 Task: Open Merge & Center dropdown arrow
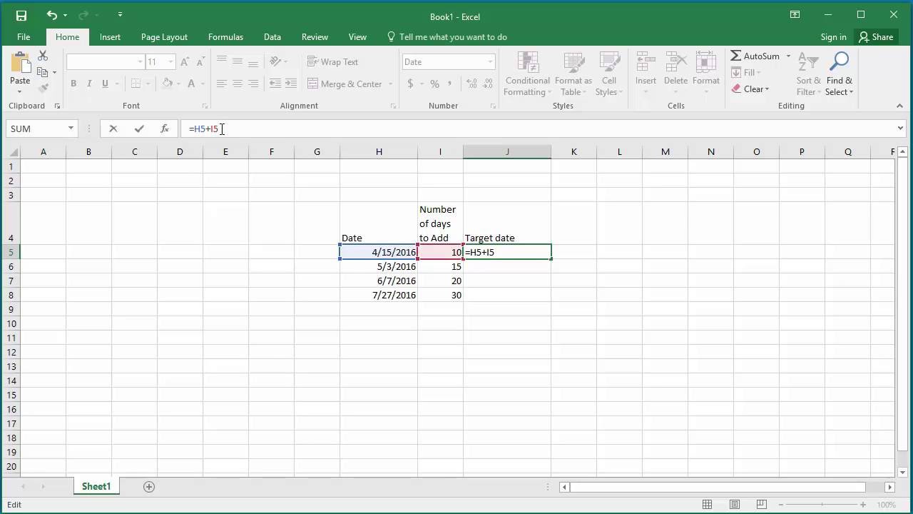click(391, 84)
